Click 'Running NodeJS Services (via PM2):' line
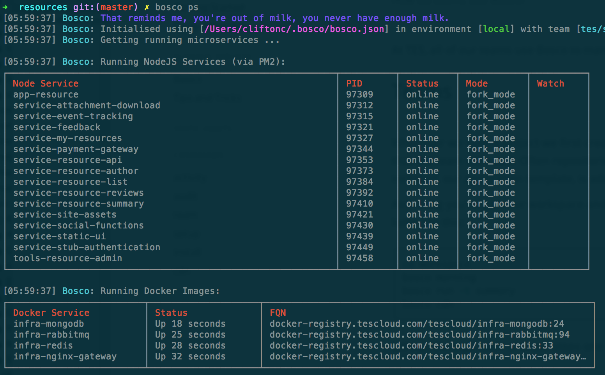 pos(193,62)
